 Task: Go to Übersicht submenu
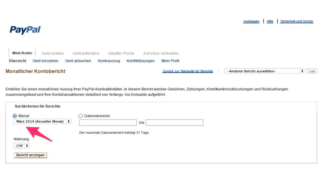coord(18,61)
